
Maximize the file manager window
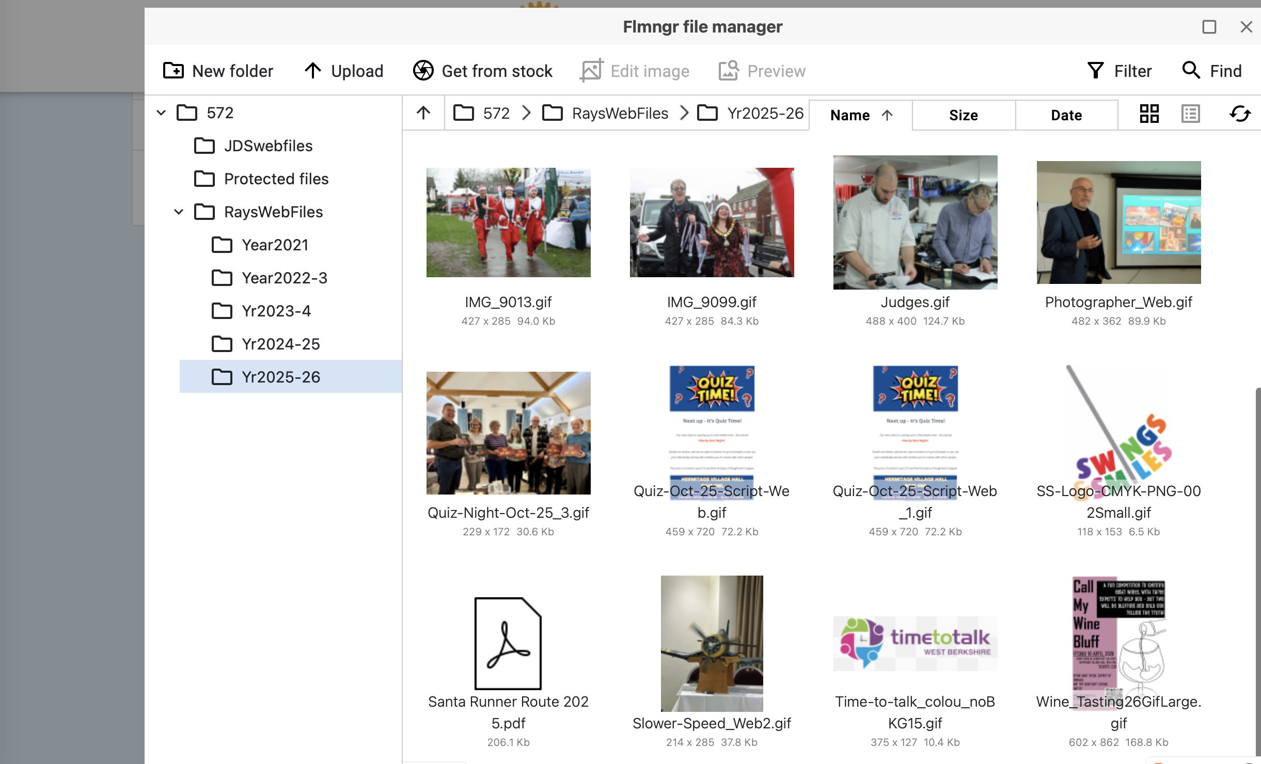pyautogui.click(x=1209, y=27)
